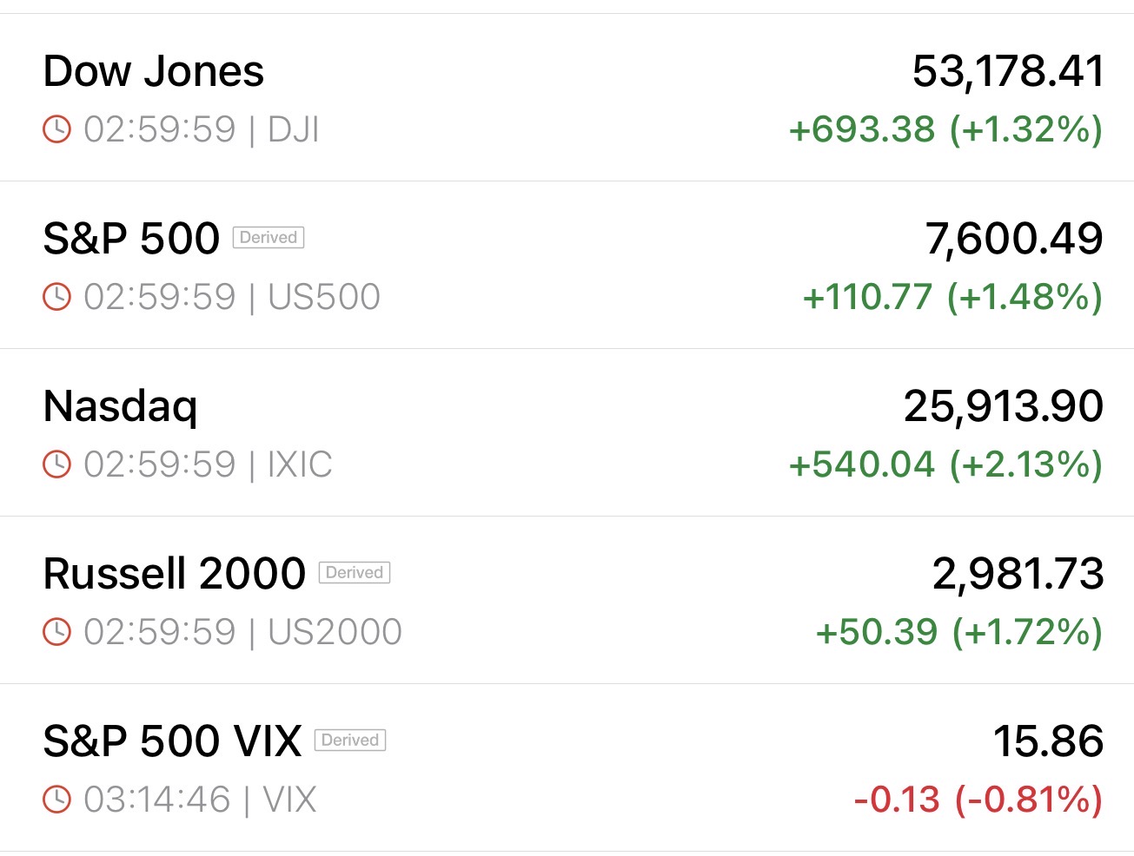1134x856 pixels.
Task: Tap the S&P 500 change +110.77 (+1.48%)
Action: [952, 298]
